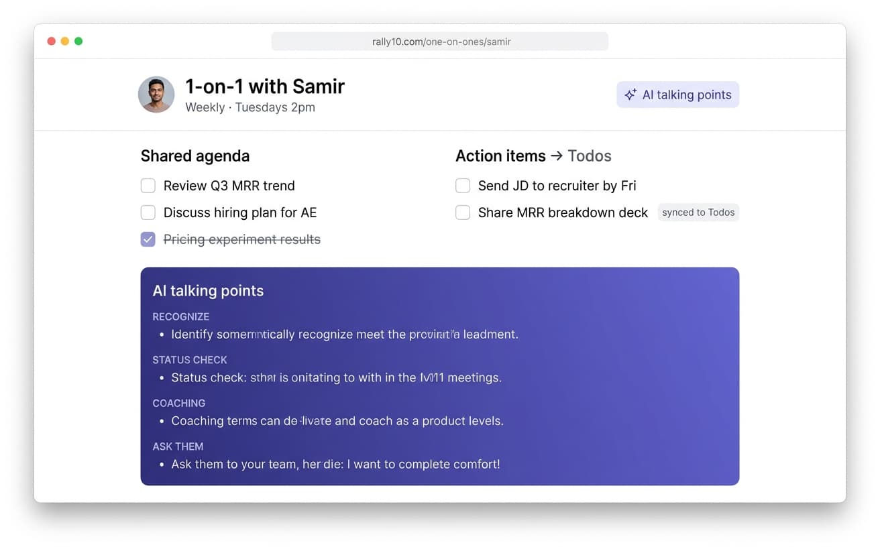The image size is (880, 547).
Task: Close the window with the red button
Action: (x=52, y=42)
